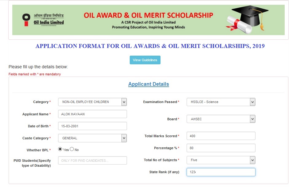The image size is (289, 187).
Task: Select the Yes radio for Whether BPL
Action: [x=60, y=149]
